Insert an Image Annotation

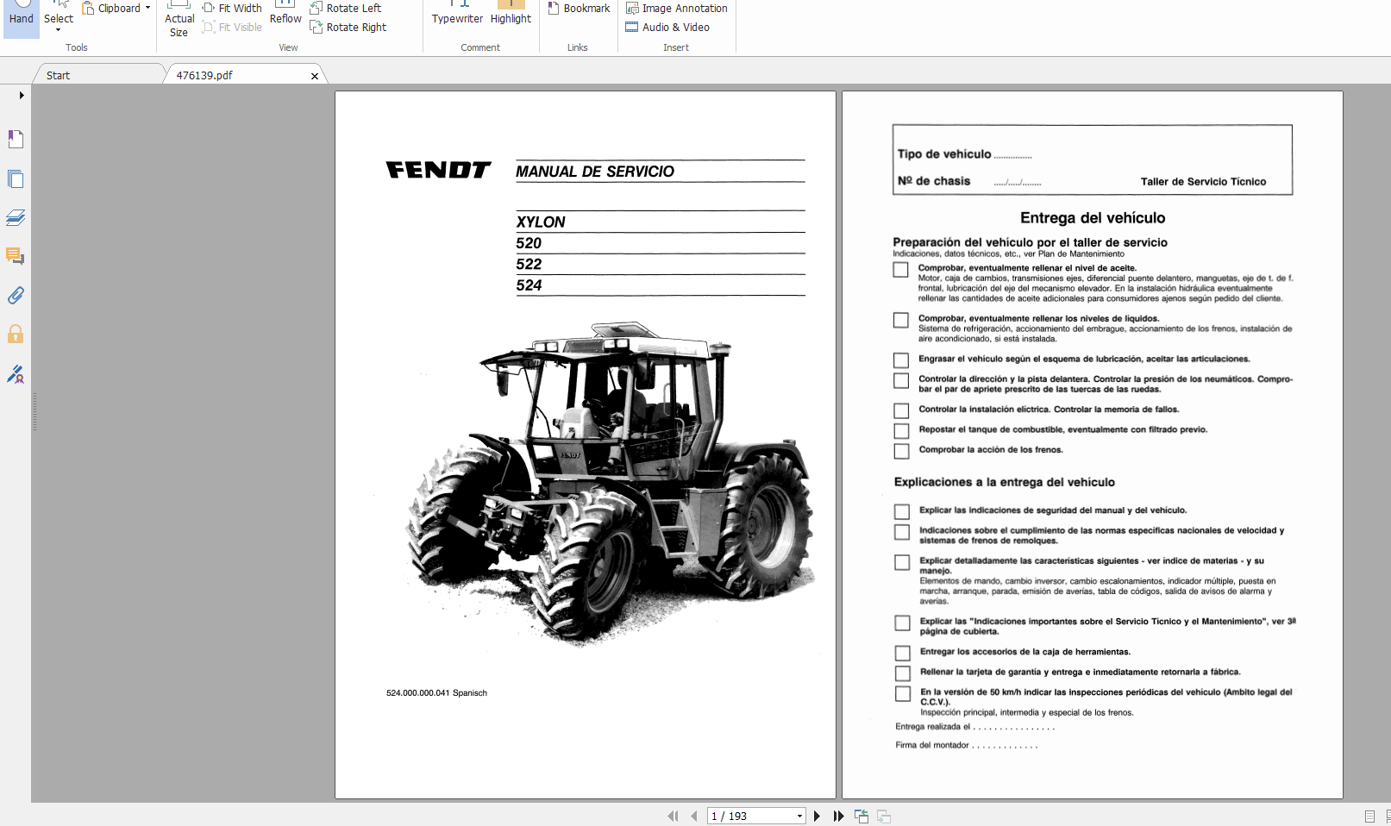[x=676, y=8]
